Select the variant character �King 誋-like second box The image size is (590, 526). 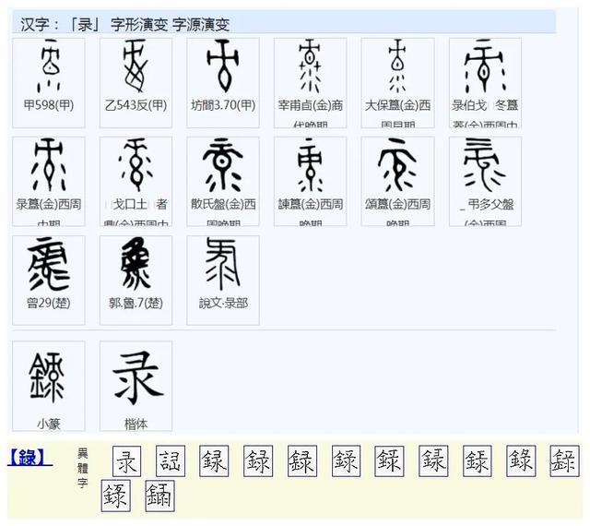coord(171,460)
